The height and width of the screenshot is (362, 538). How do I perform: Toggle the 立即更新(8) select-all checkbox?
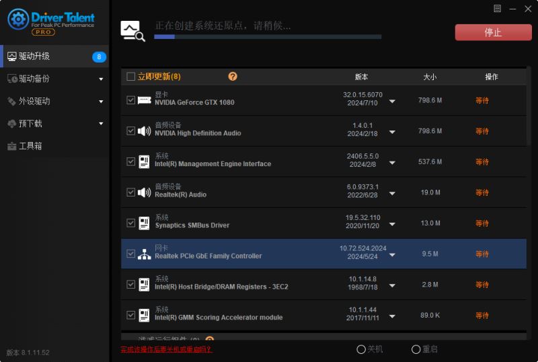click(130, 76)
